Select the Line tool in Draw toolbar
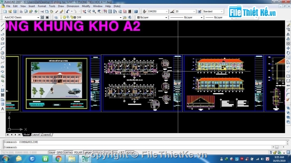Image resolution: width=291 pixels, height=163 pixels. coord(3,25)
